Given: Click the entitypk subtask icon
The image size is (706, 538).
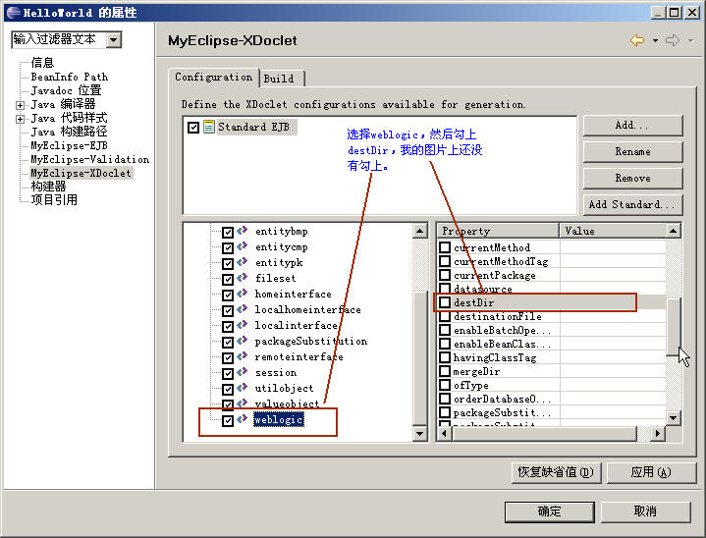Looking at the screenshot, I should [243, 262].
